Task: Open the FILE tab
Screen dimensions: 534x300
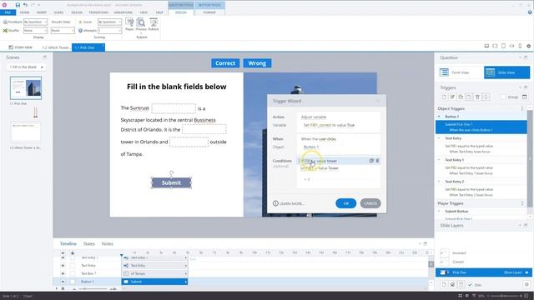Action: click(8, 12)
